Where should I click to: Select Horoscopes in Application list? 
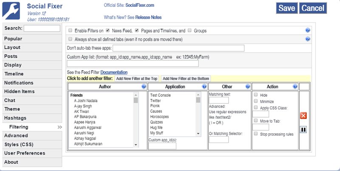tap(159, 117)
